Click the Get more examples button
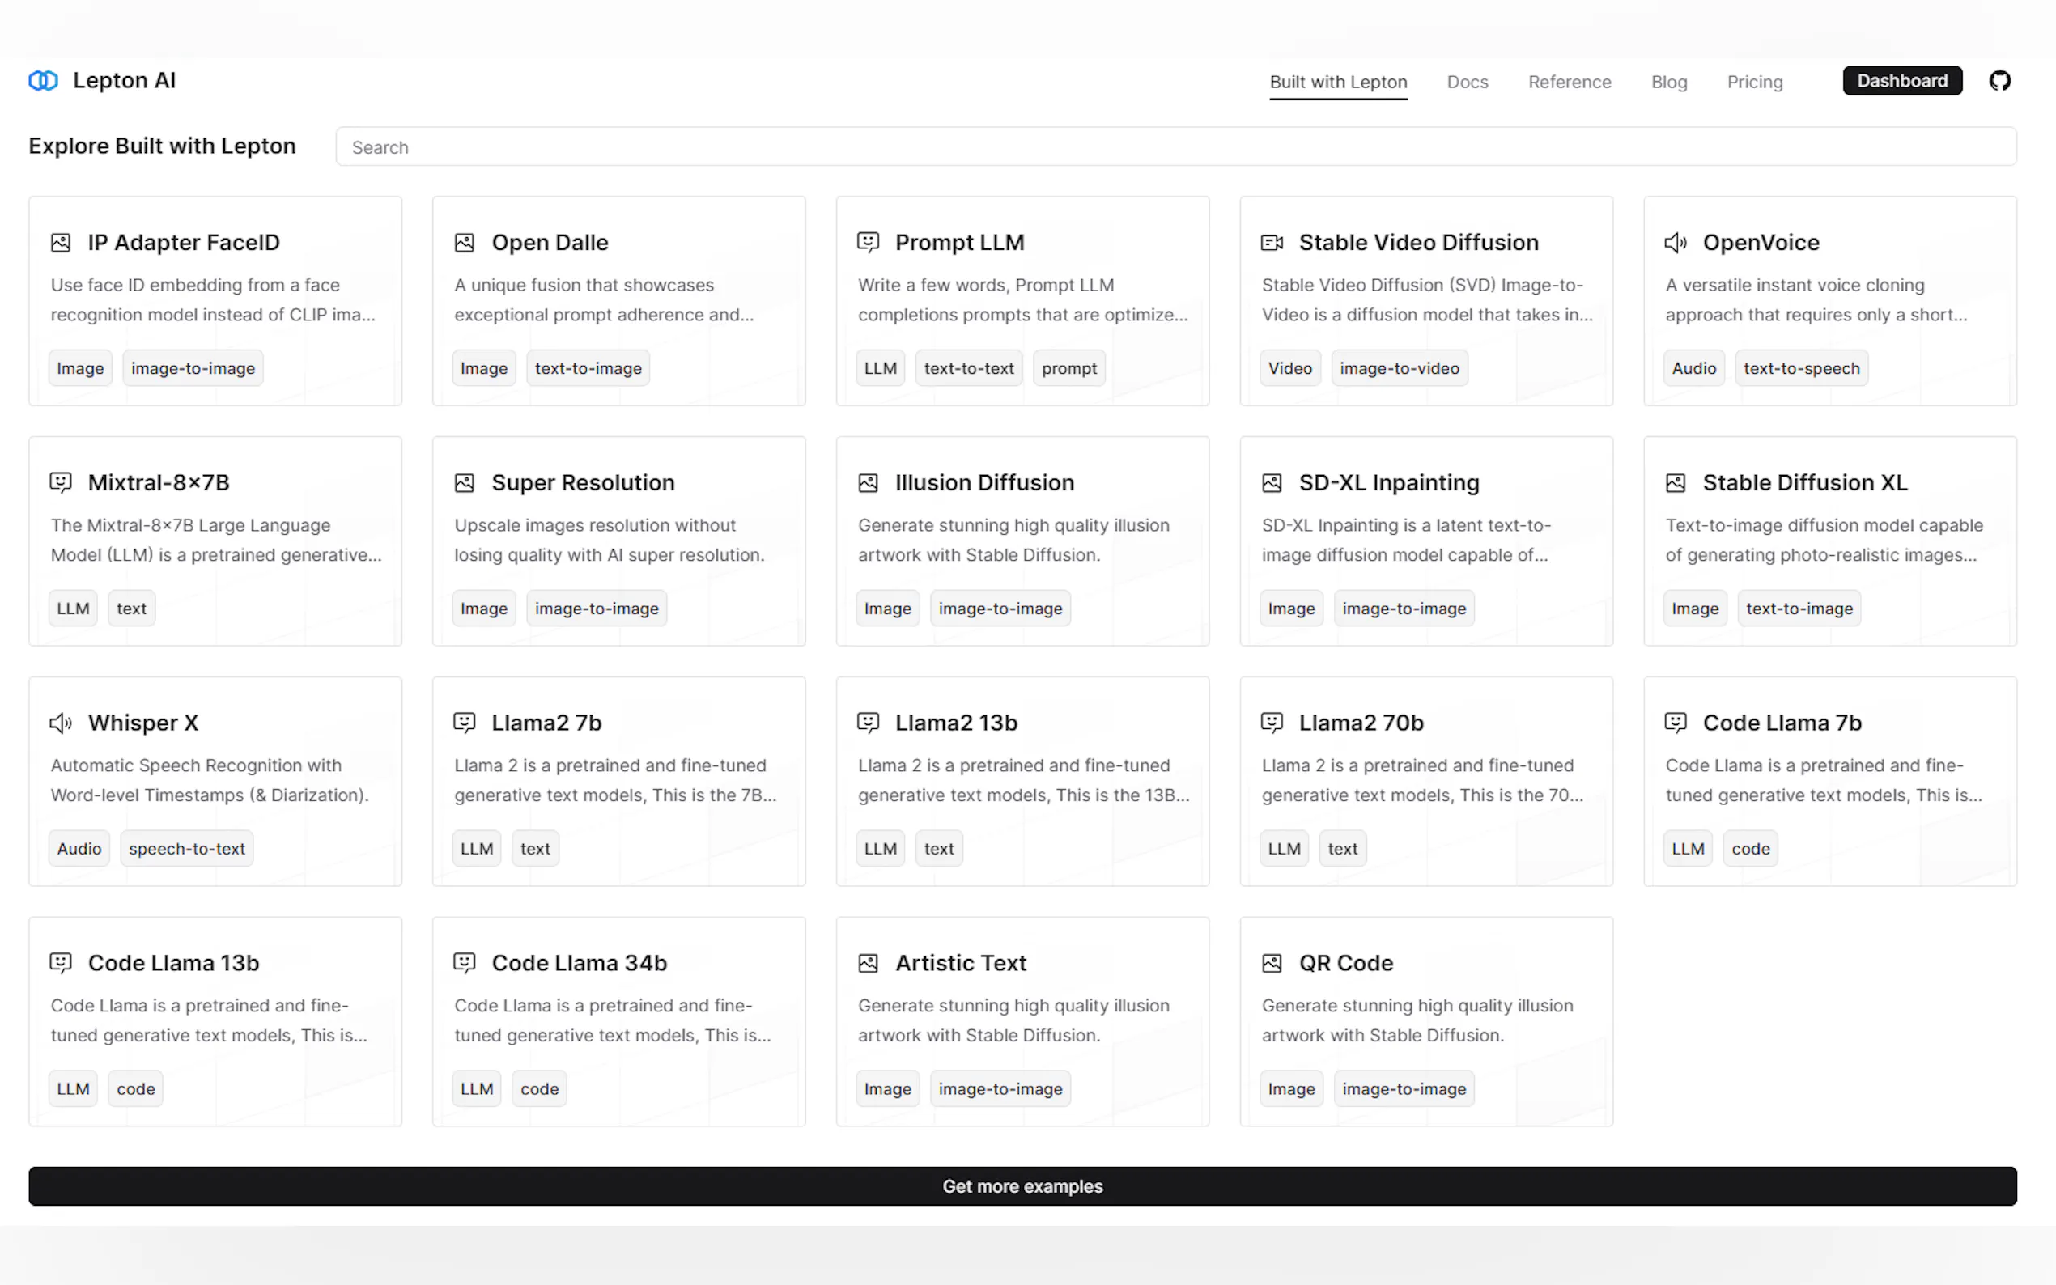Screen dimensions: 2056x1285 pos(1022,1185)
